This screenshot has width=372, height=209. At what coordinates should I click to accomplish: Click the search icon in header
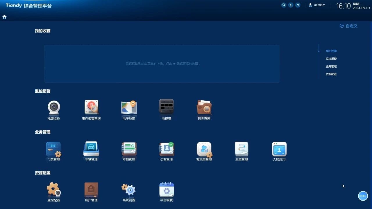(x=284, y=5)
